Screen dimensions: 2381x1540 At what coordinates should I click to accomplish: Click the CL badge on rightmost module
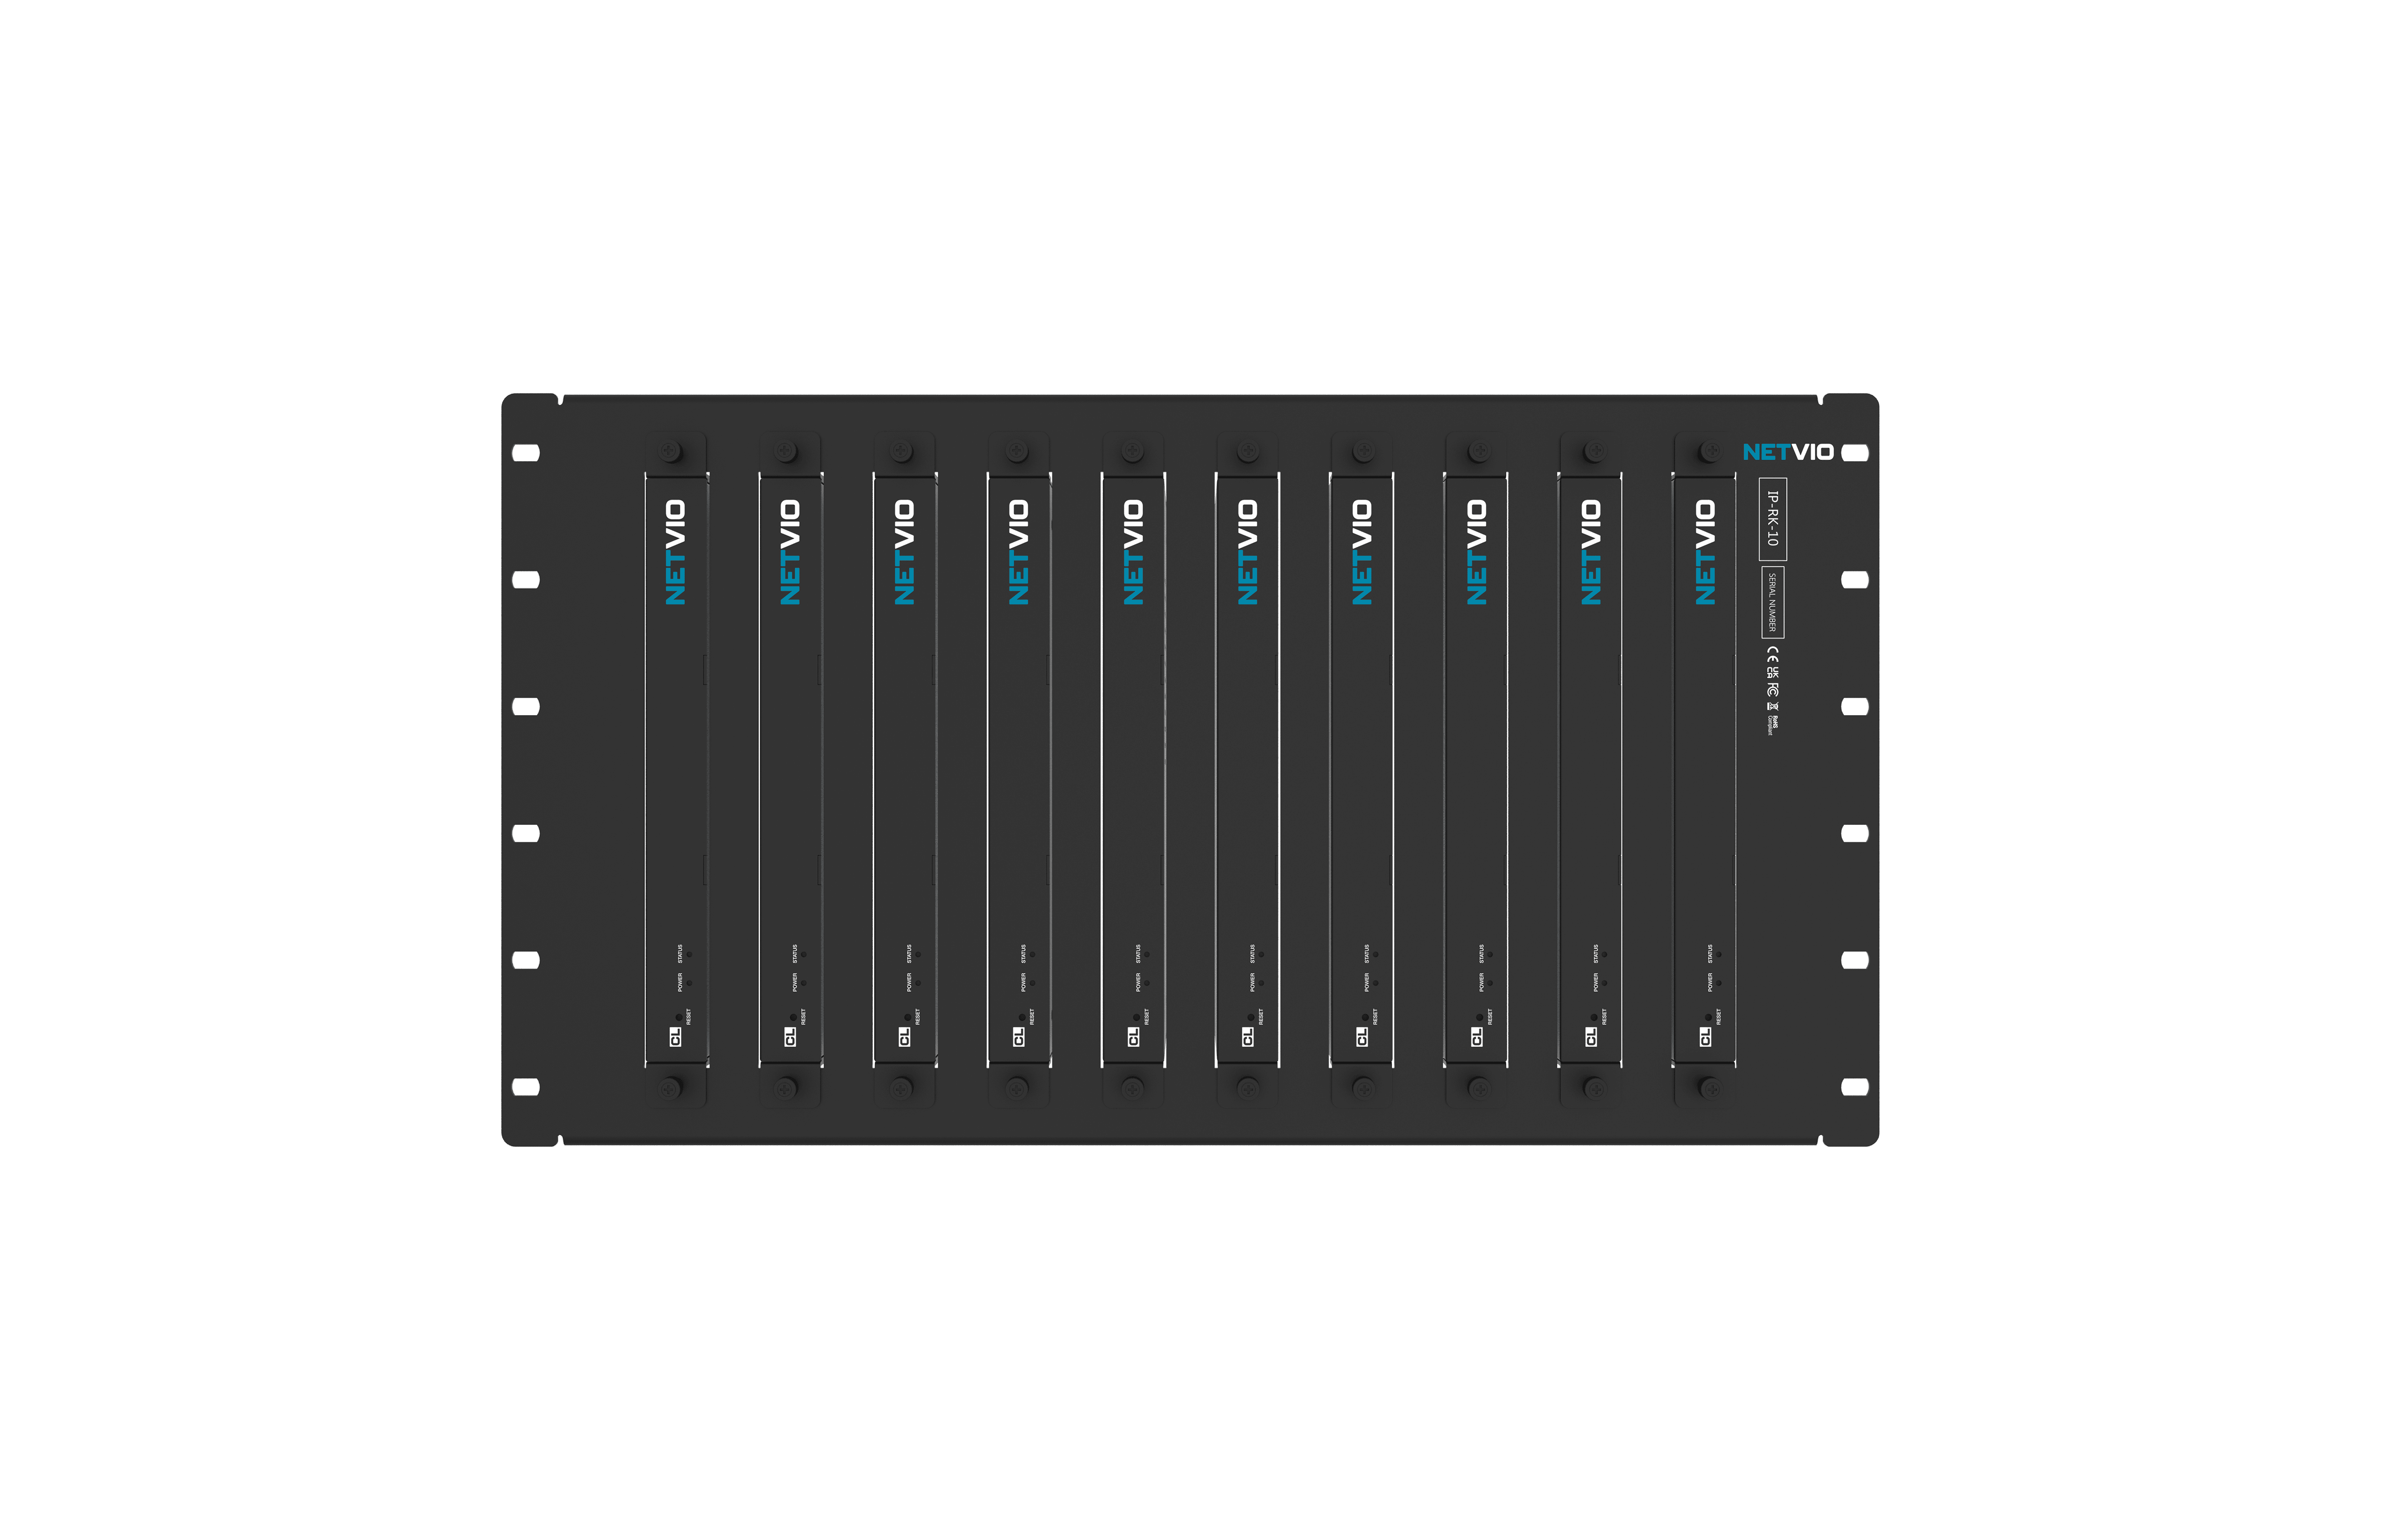(1706, 1037)
